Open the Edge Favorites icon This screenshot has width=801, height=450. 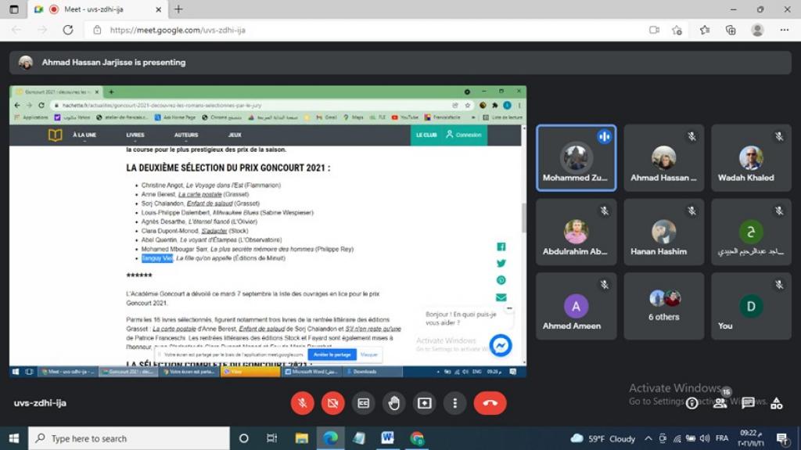click(704, 30)
